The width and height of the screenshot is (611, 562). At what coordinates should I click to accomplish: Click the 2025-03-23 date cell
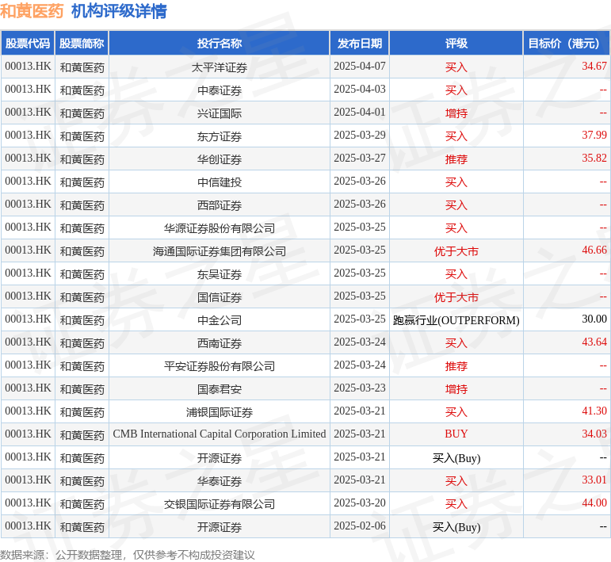[x=360, y=388]
